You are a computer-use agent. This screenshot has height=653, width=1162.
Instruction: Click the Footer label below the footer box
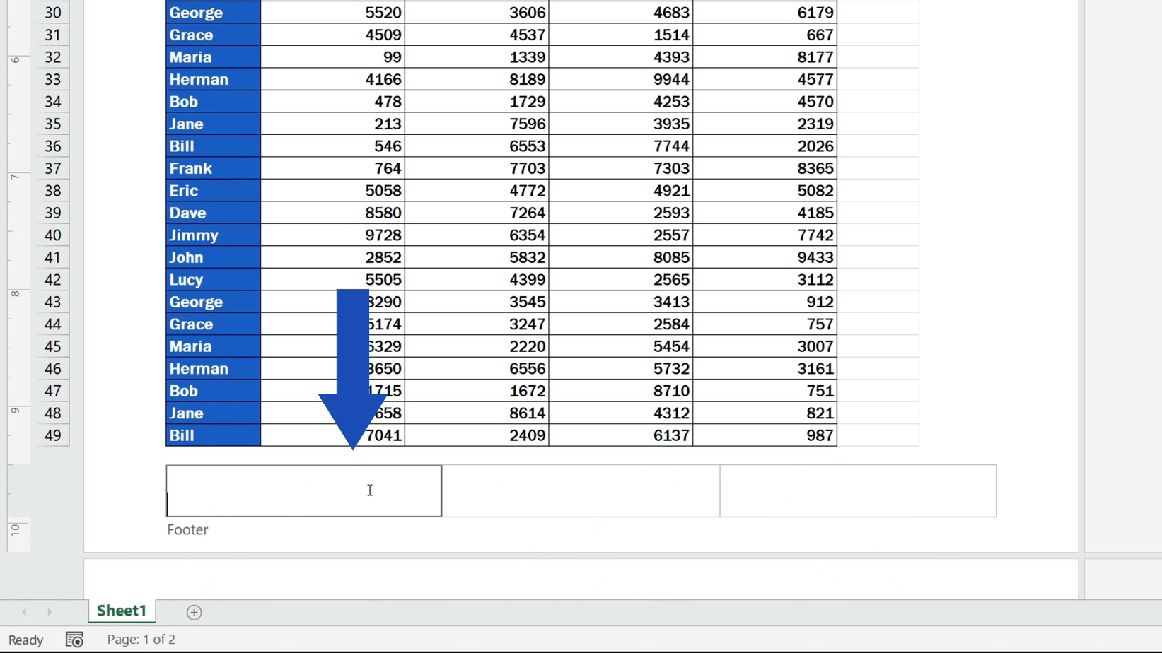pyautogui.click(x=187, y=529)
